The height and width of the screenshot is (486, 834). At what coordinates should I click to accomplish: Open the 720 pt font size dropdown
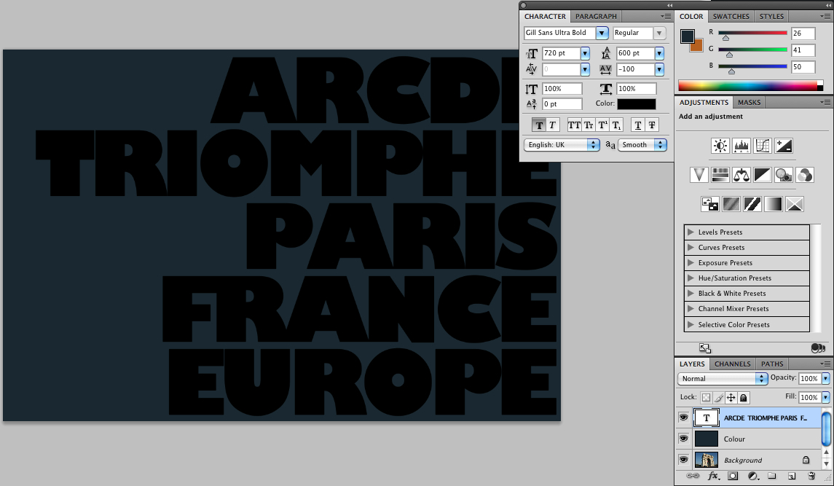[585, 53]
